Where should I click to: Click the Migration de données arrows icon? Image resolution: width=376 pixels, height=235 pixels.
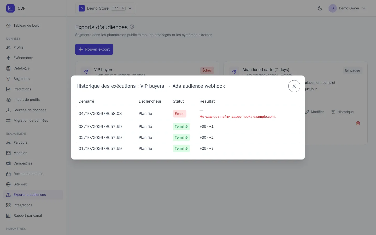tap(8, 121)
